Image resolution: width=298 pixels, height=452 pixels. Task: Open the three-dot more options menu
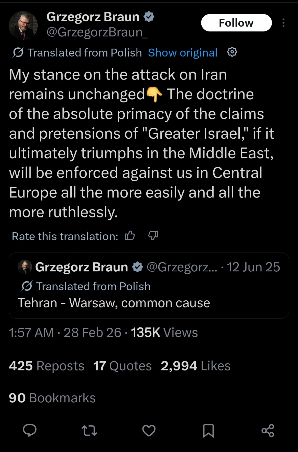pos(283,23)
